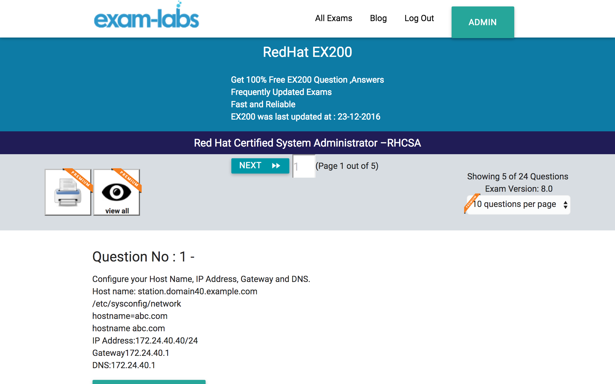Go to the Blog link

point(378,18)
